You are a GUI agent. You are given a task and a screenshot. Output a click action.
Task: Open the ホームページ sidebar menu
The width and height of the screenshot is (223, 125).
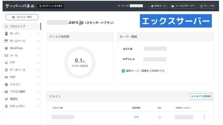(x=22, y=41)
